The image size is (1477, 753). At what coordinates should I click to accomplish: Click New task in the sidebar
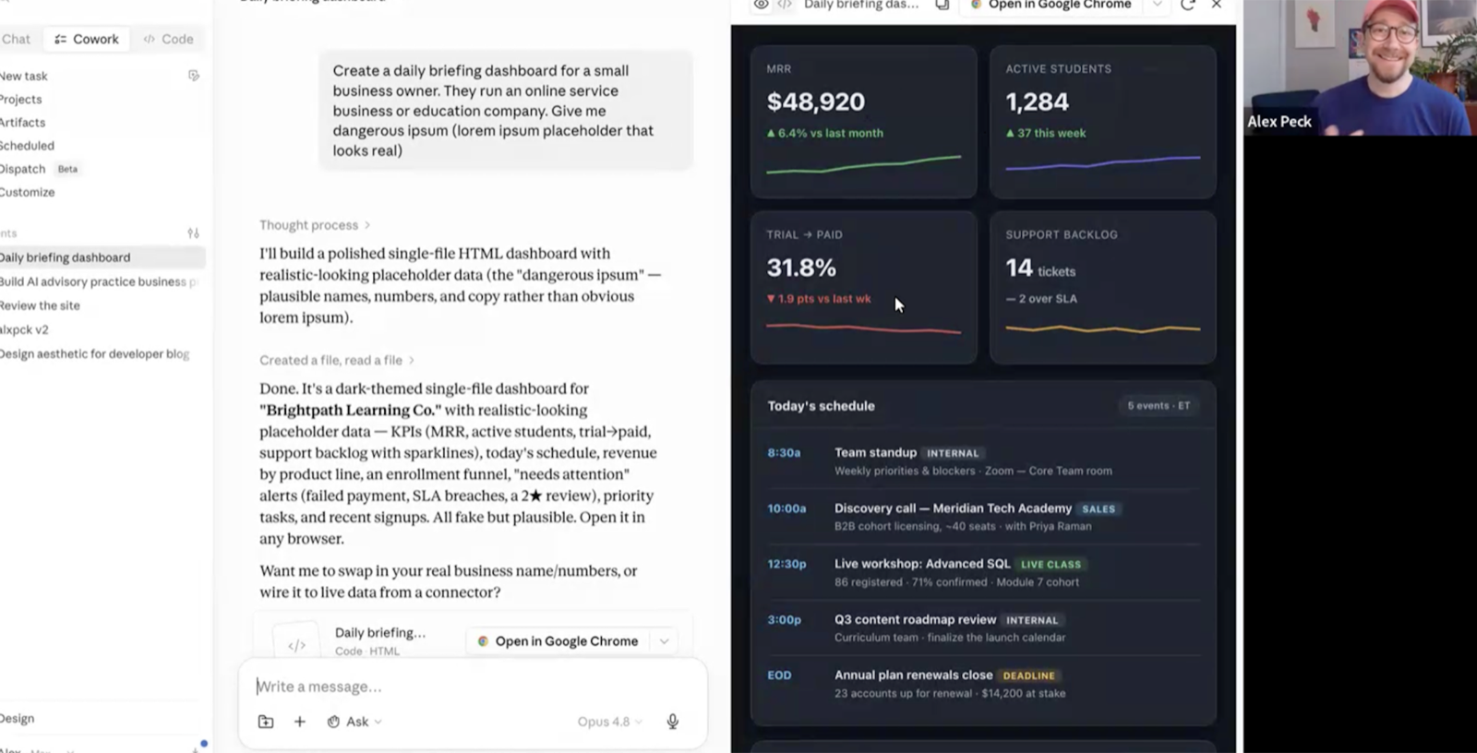(24, 76)
